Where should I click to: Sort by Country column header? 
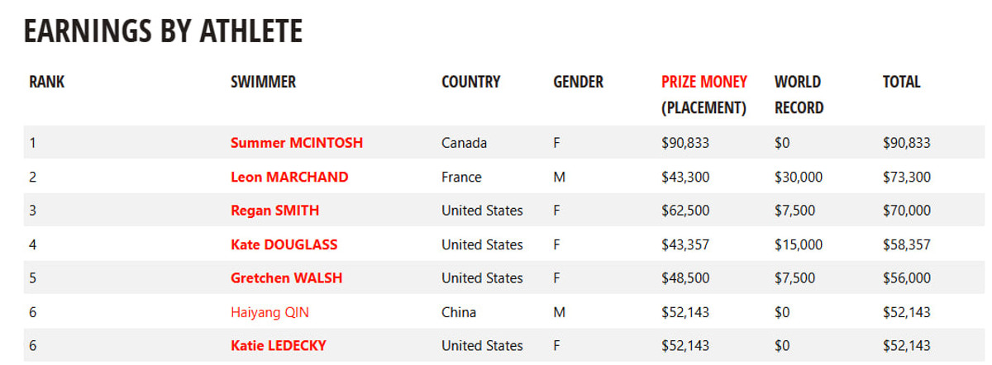click(470, 82)
